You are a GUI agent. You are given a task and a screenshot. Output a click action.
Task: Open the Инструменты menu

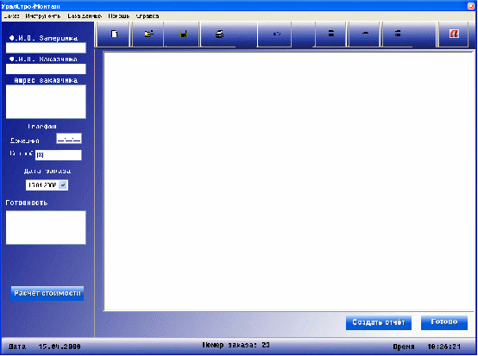tap(42, 16)
